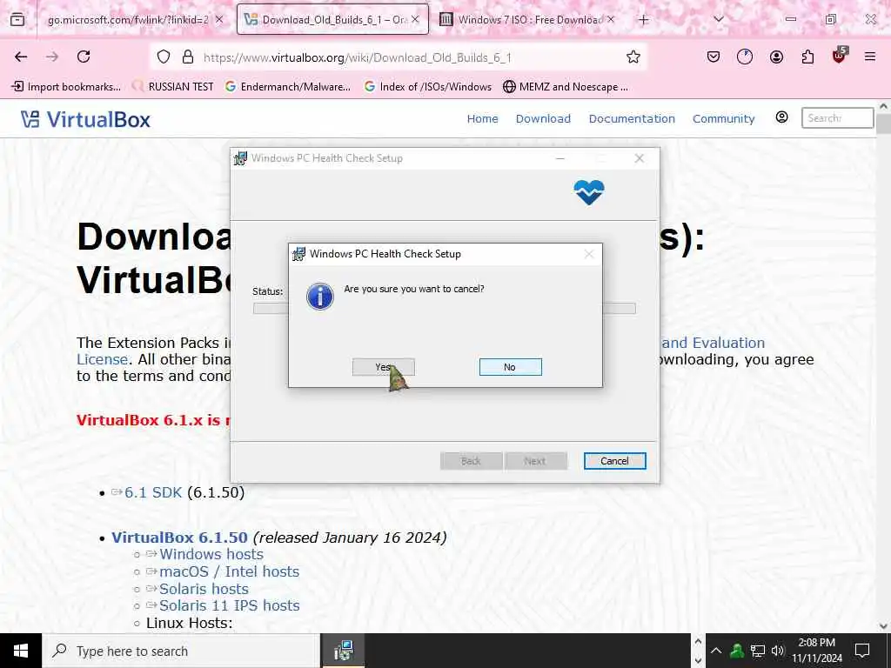Download the Windows hosts build

pos(211,554)
